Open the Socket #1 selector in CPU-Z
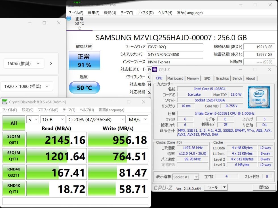The image size is (278, 208). pyautogui.click(x=186, y=176)
